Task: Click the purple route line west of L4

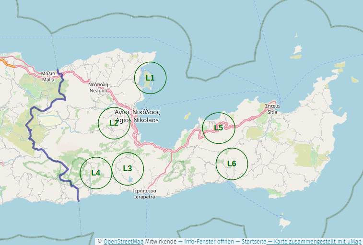Action: [x=61, y=175]
